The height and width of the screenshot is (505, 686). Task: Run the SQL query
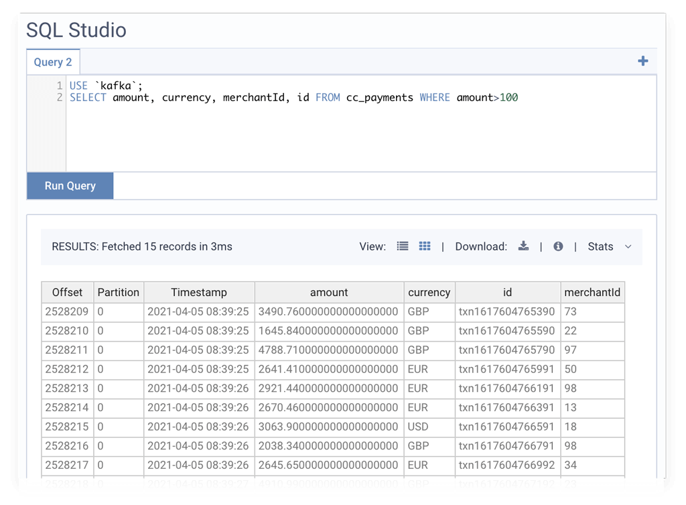(x=70, y=186)
